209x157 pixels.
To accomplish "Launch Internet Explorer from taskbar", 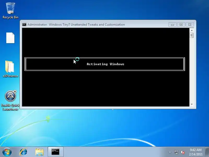I will click(24, 152).
